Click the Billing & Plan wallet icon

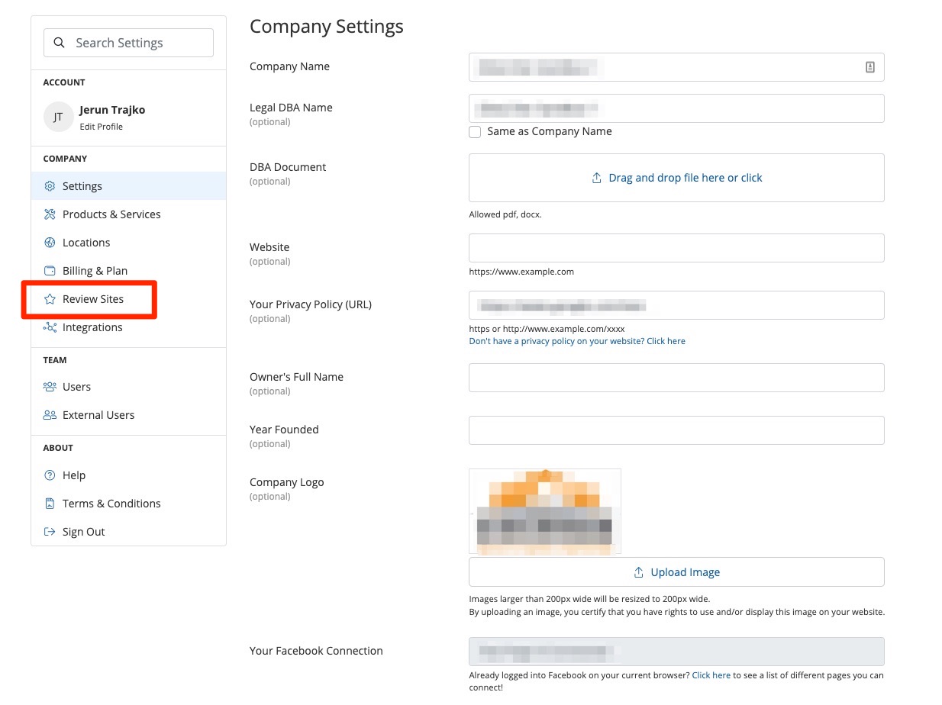(x=50, y=271)
